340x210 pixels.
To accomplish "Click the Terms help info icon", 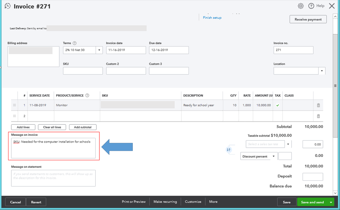I will 75,43.
